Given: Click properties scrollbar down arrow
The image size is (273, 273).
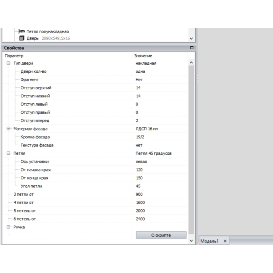Looking at the screenshot, I should [191, 241].
